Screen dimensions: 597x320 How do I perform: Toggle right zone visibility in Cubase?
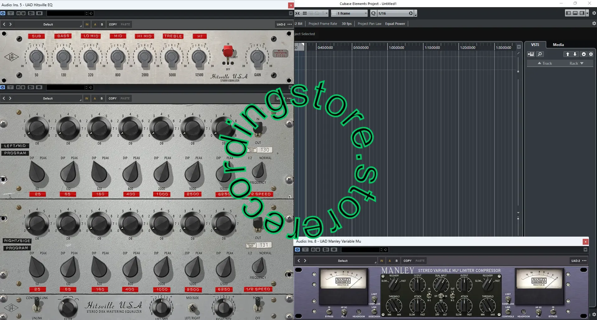(x=582, y=13)
